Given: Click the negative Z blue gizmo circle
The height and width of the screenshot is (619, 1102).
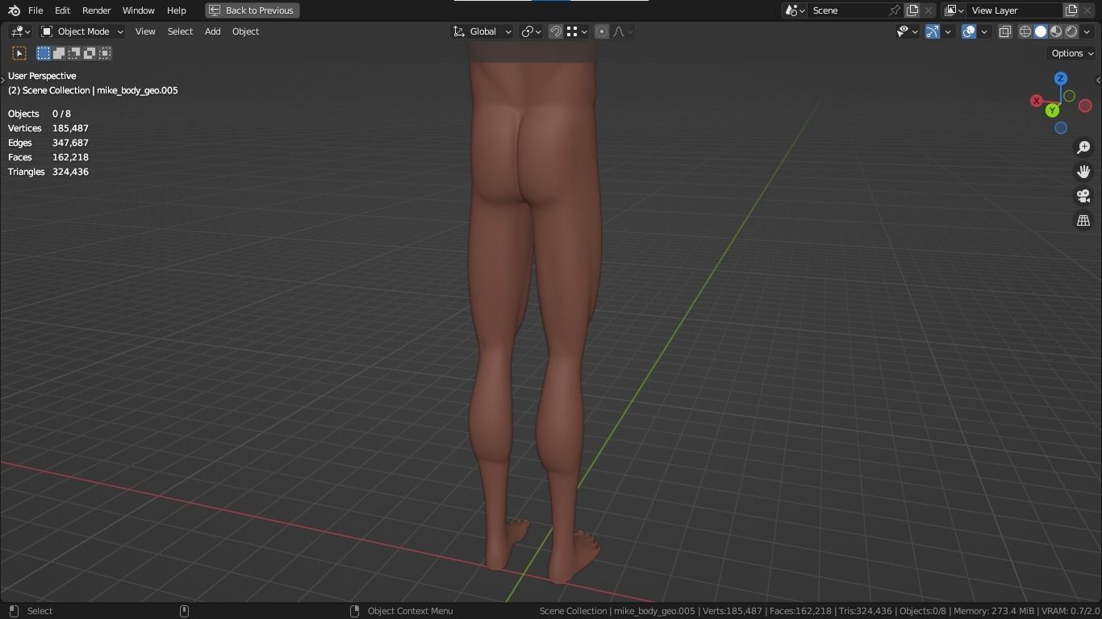Looking at the screenshot, I should (x=1061, y=127).
